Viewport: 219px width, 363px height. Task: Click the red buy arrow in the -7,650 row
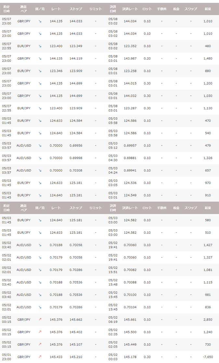click(40, 357)
